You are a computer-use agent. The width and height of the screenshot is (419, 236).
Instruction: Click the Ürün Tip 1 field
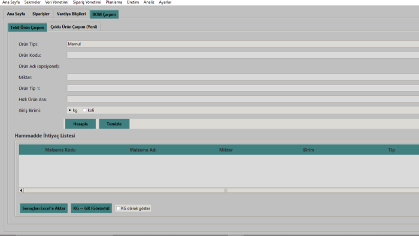pos(242,88)
